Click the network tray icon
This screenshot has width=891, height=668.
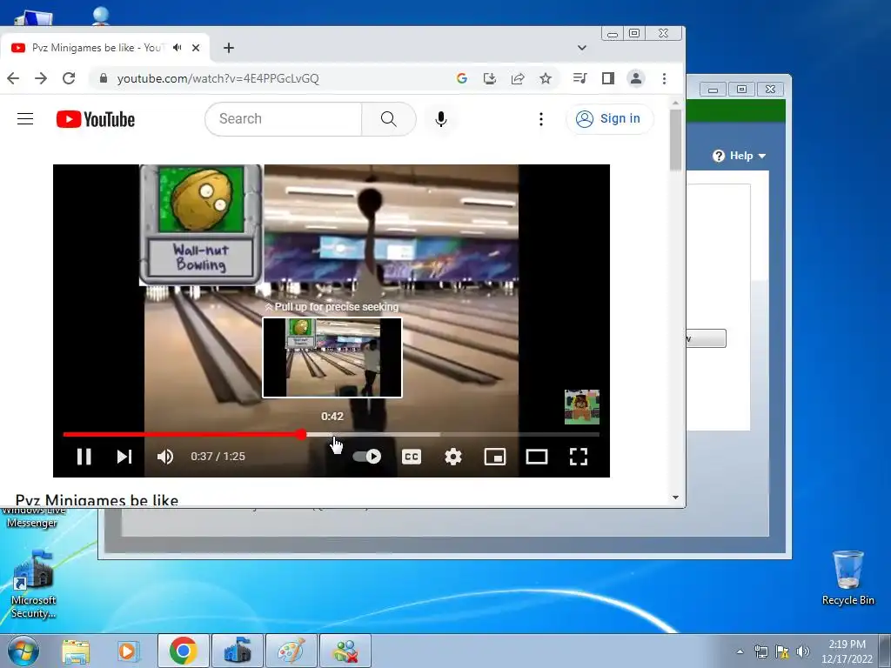coord(760,651)
